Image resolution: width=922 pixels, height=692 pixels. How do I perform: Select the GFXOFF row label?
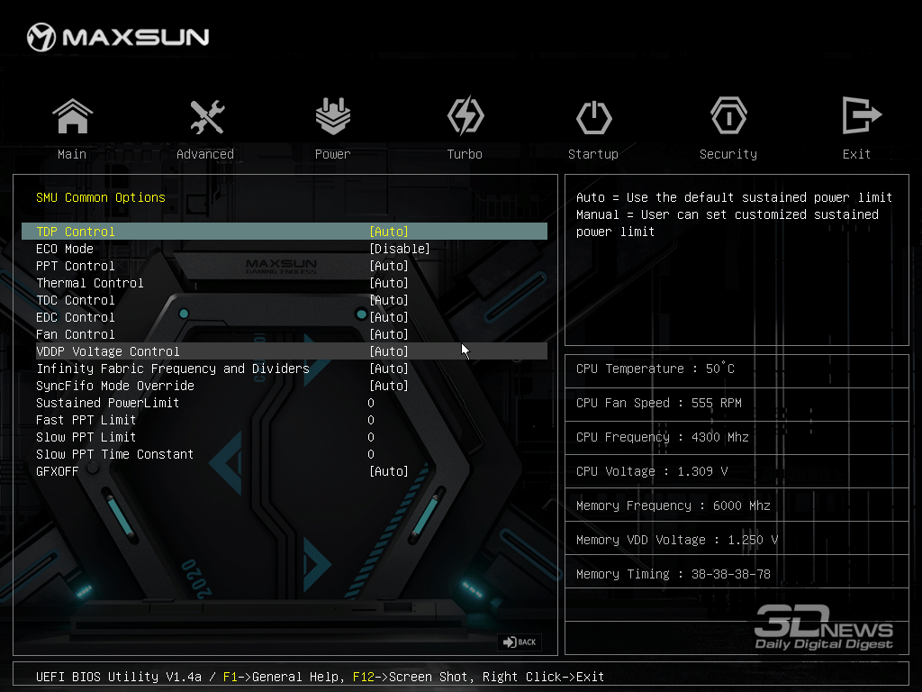pos(57,471)
